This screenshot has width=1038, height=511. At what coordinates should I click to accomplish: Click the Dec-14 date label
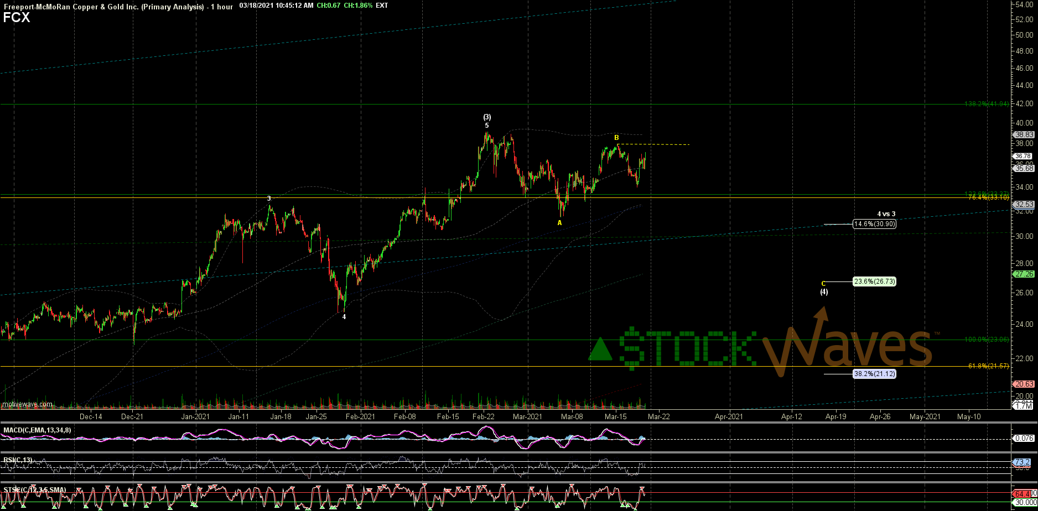click(91, 416)
